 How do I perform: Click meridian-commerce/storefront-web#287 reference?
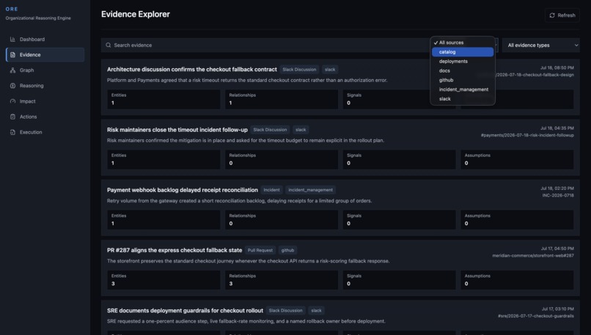[x=533, y=256]
